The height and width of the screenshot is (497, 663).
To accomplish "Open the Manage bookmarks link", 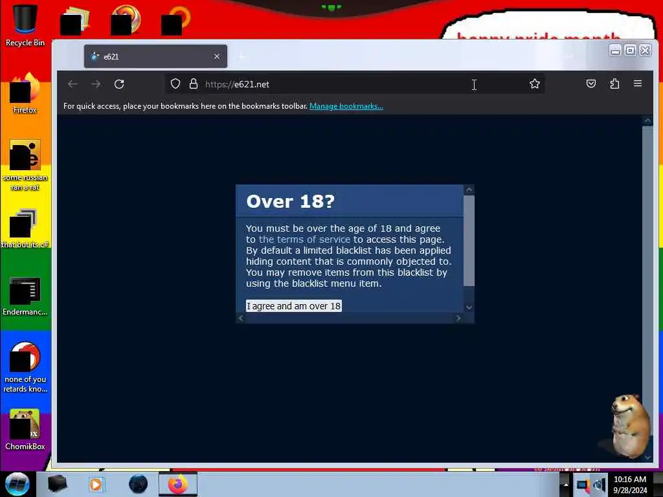I will click(346, 106).
